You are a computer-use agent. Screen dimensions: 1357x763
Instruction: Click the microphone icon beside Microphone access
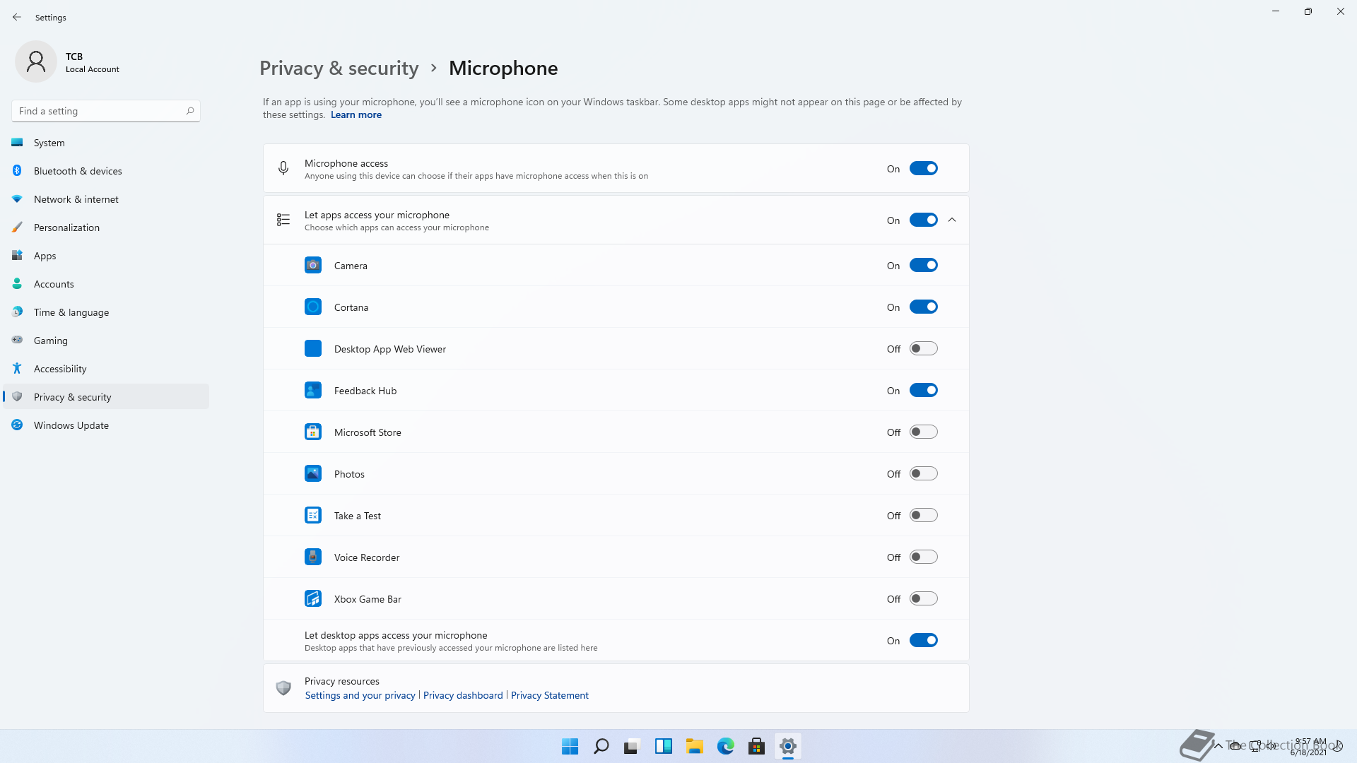coord(283,168)
